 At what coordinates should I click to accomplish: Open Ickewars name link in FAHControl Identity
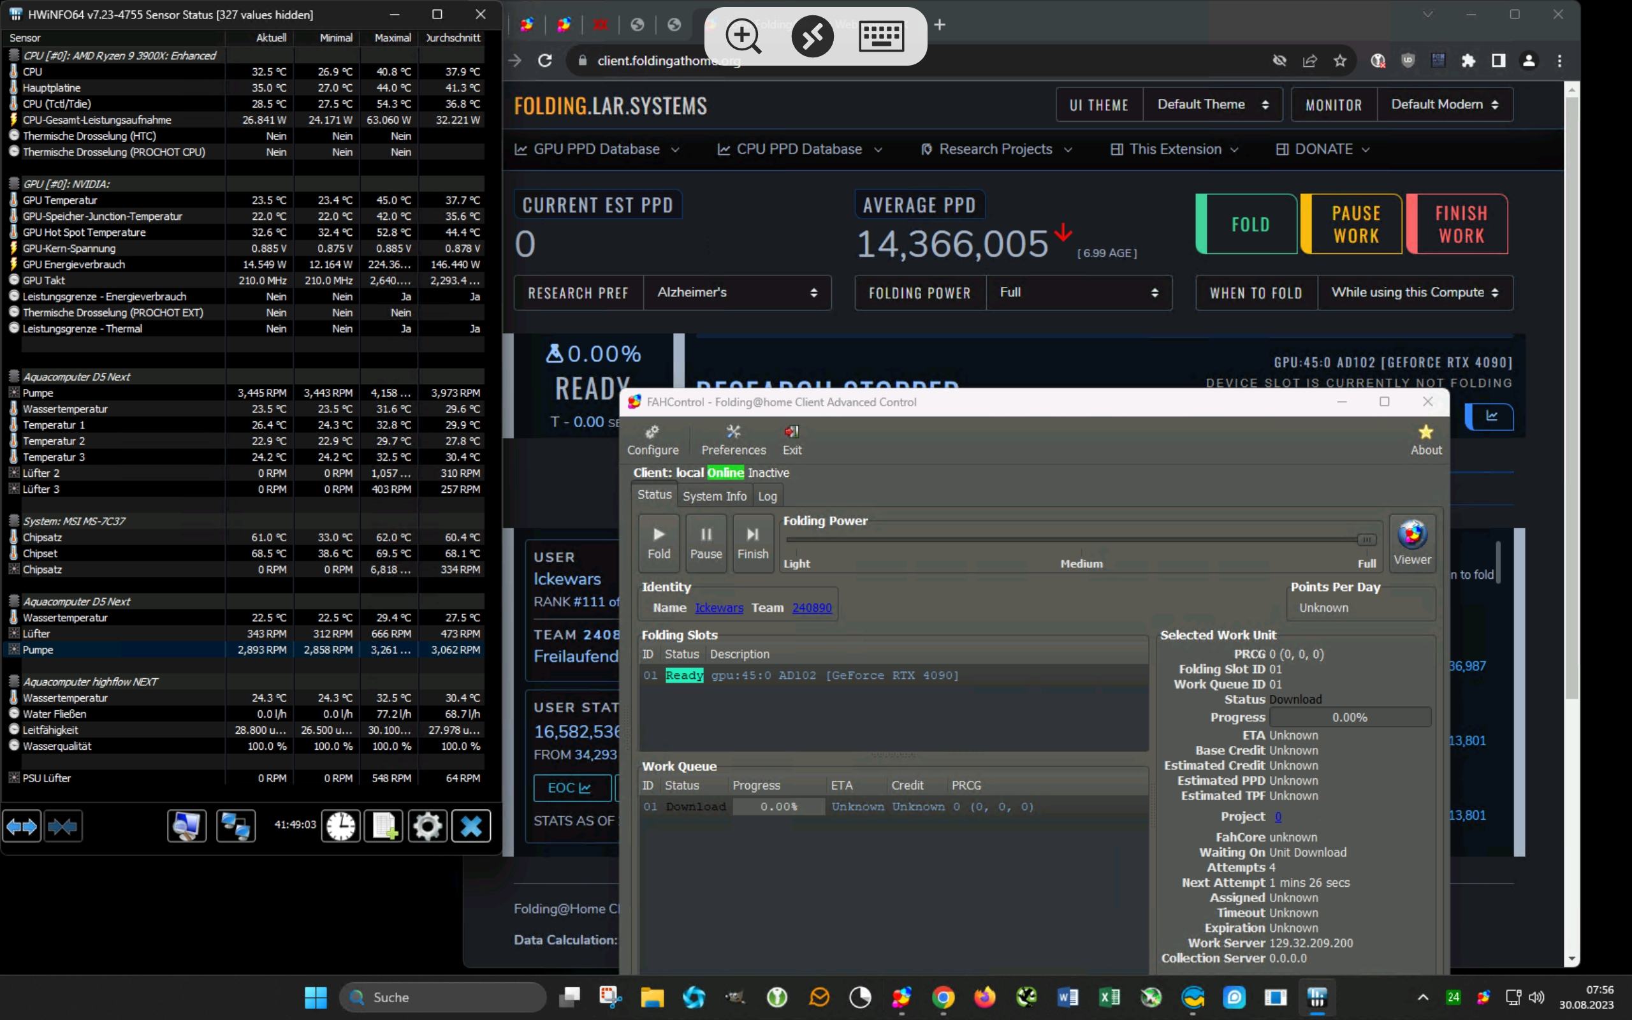[719, 607]
